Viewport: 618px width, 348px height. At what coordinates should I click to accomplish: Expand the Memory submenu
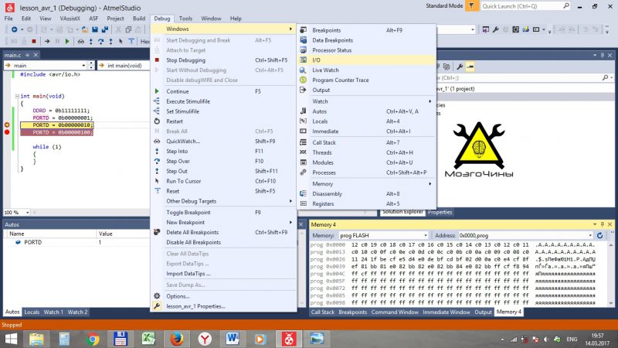tap(368, 184)
